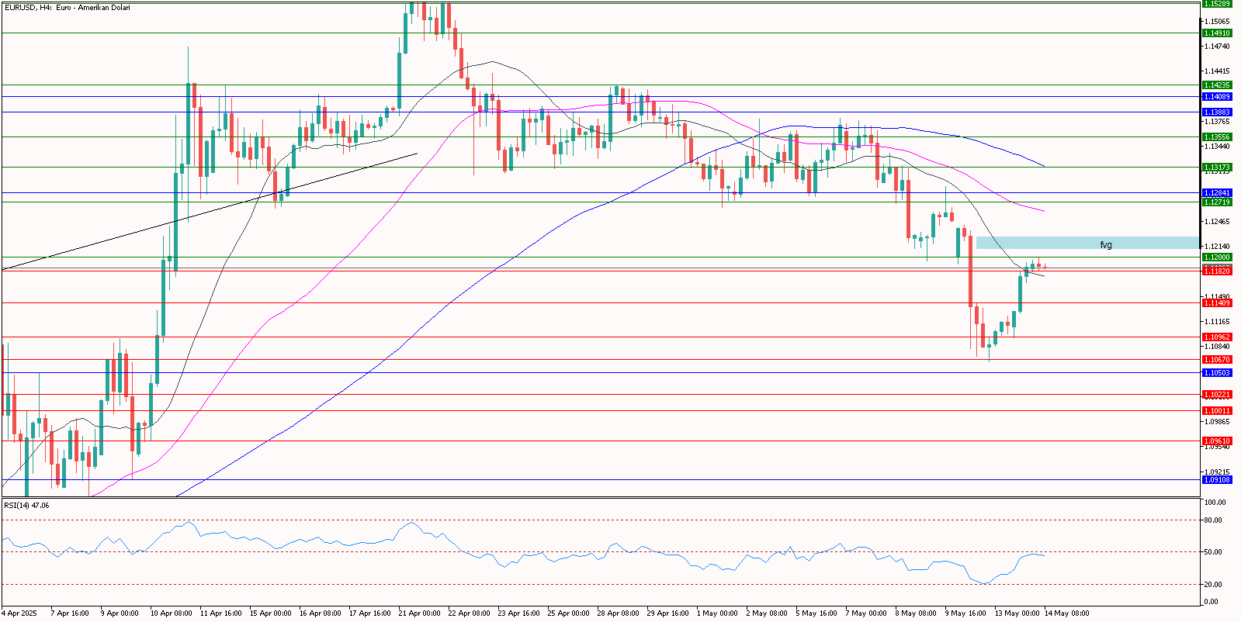Click the 29 Apr 16:00 time axis label

(667, 613)
